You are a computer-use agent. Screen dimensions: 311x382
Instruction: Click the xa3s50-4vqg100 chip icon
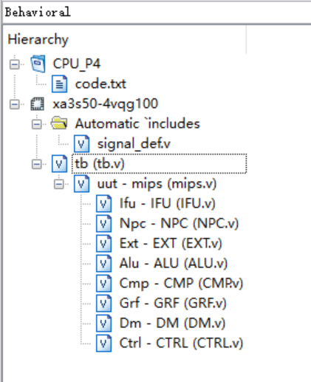click(x=38, y=104)
